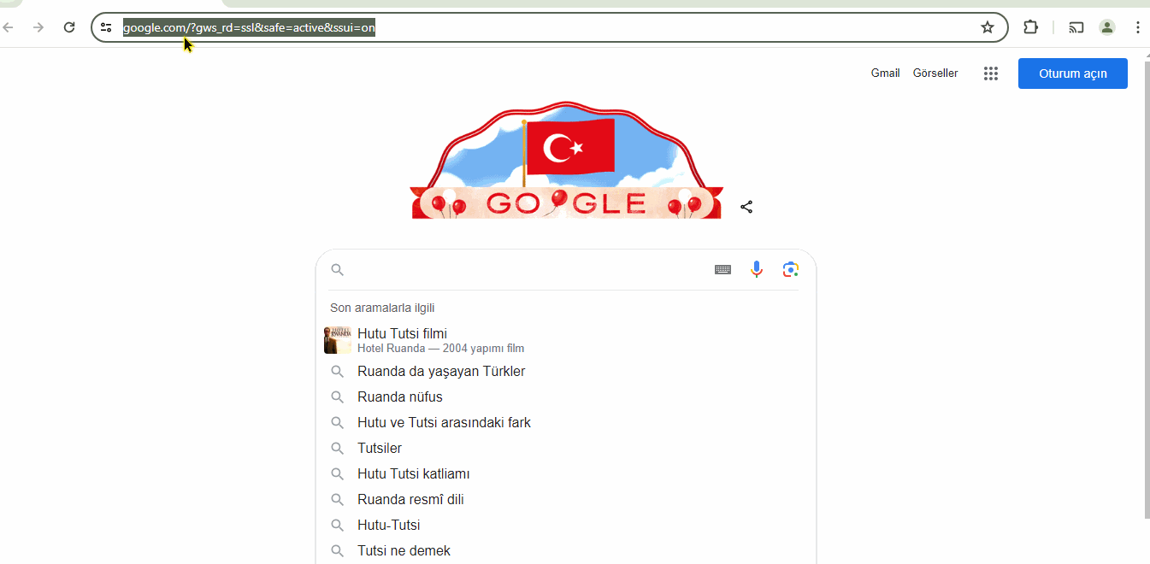Click the URL in the address bar

pos(249,28)
